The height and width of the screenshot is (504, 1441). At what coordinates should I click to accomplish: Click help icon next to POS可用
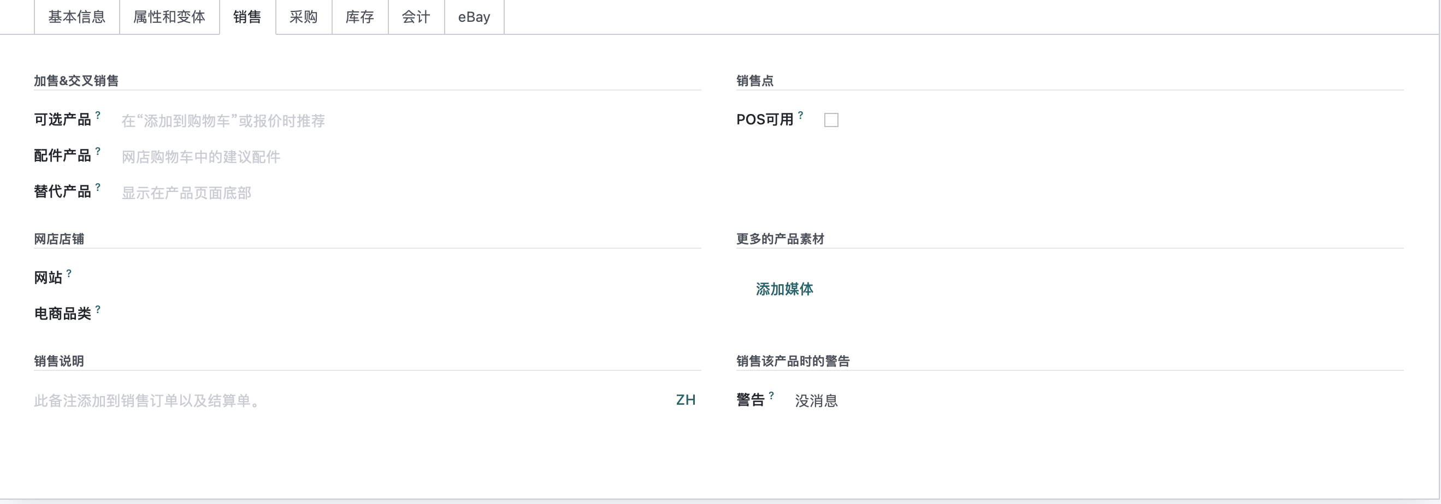click(x=800, y=115)
